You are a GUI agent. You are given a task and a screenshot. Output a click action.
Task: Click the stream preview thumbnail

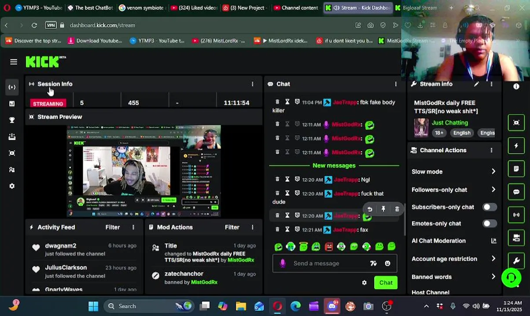pos(144,171)
